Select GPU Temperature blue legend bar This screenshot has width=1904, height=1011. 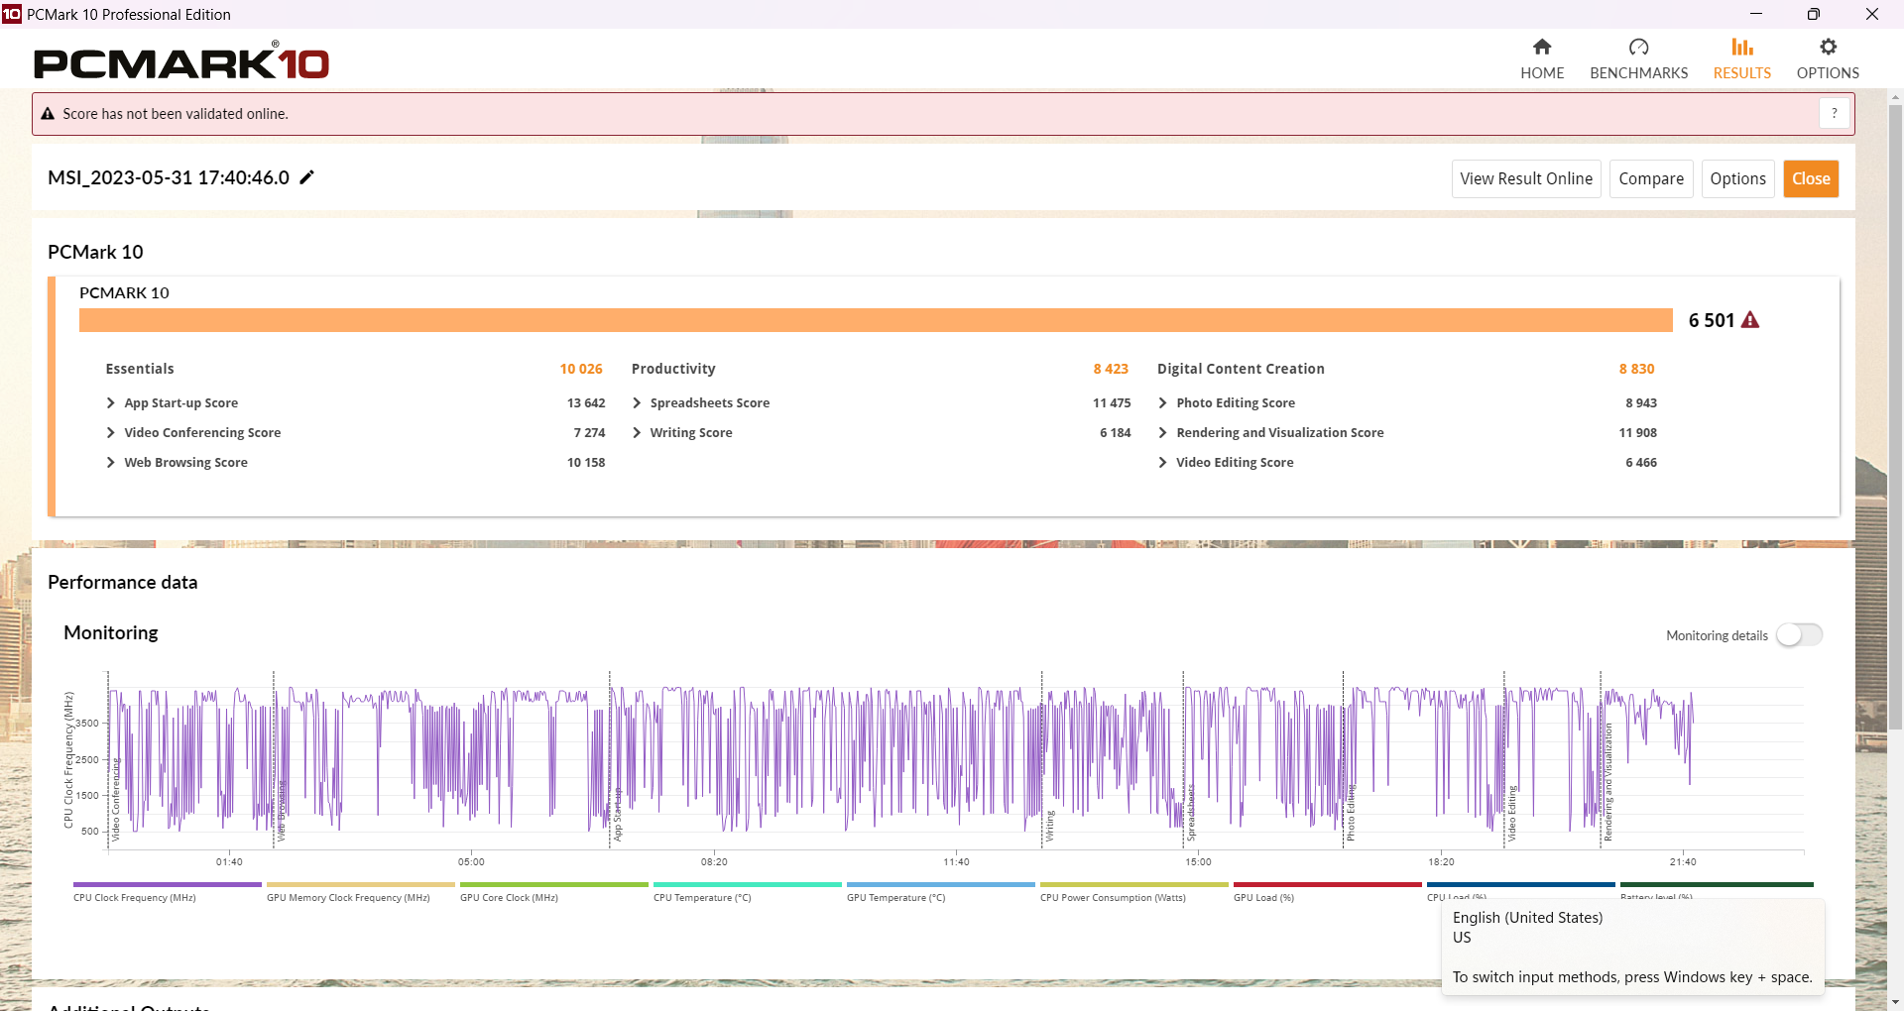coord(941,884)
